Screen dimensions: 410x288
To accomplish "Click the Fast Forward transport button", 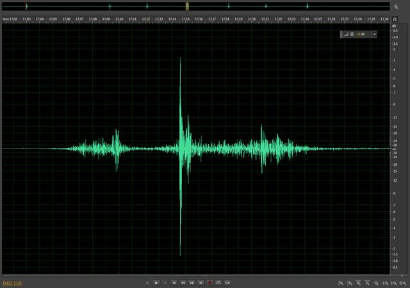I will tap(192, 283).
